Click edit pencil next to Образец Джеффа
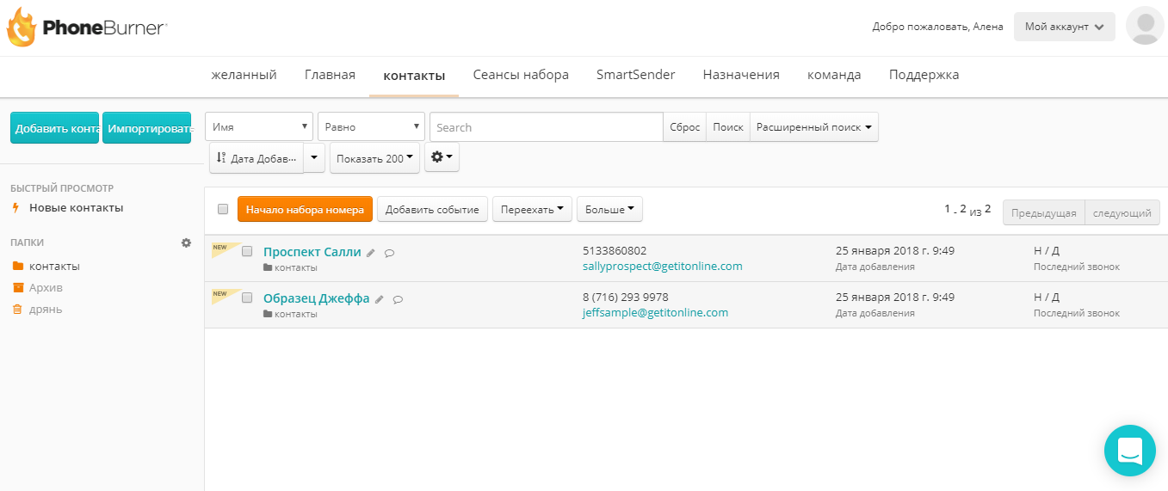Image resolution: width=1168 pixels, height=491 pixels. tap(379, 299)
